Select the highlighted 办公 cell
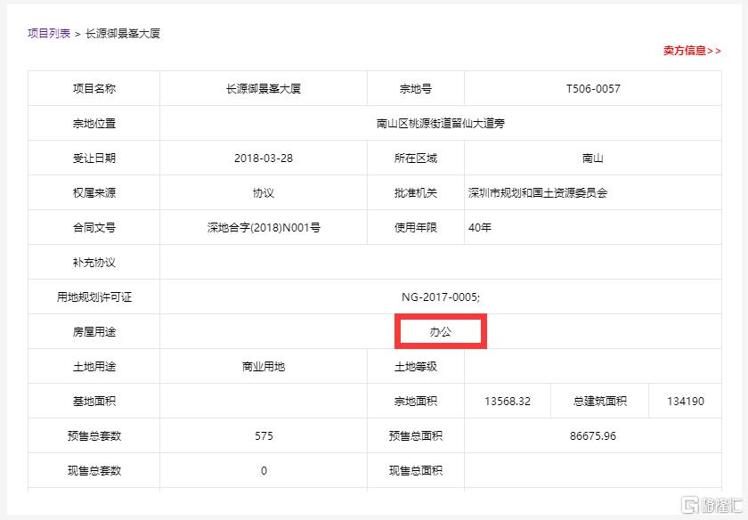Viewport: 748px width, 520px height. [440, 331]
